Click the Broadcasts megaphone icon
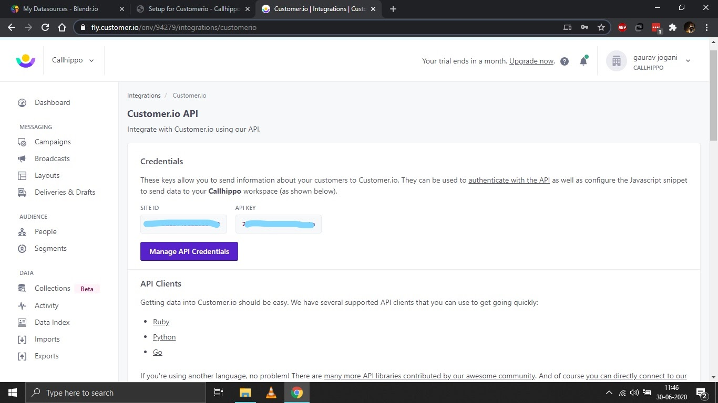The height and width of the screenshot is (403, 718). coord(22,159)
